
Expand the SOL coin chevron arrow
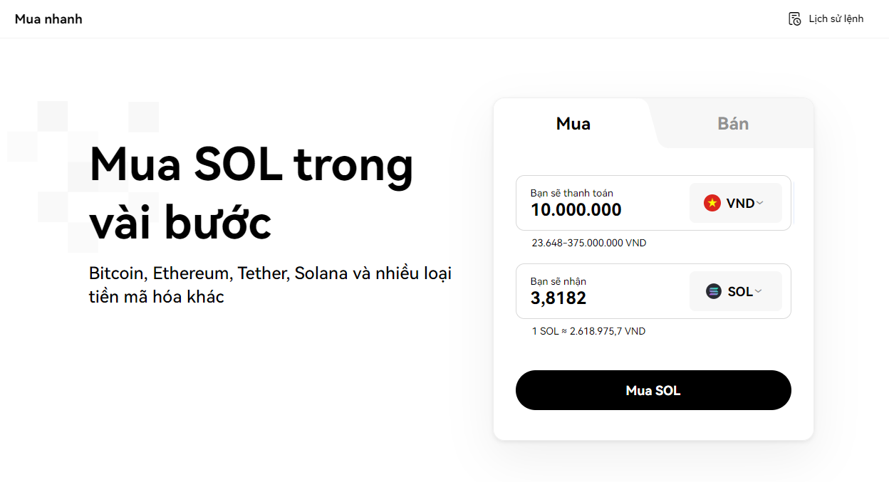[x=758, y=291]
